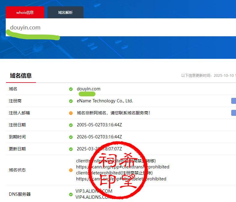This screenshot has height=202, width=236.
Task: Select the eName Technology Co., Ltd. registrar text
Action: click(105, 101)
